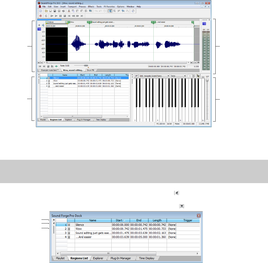Play the Silence region in Regions List

pos(49,78)
